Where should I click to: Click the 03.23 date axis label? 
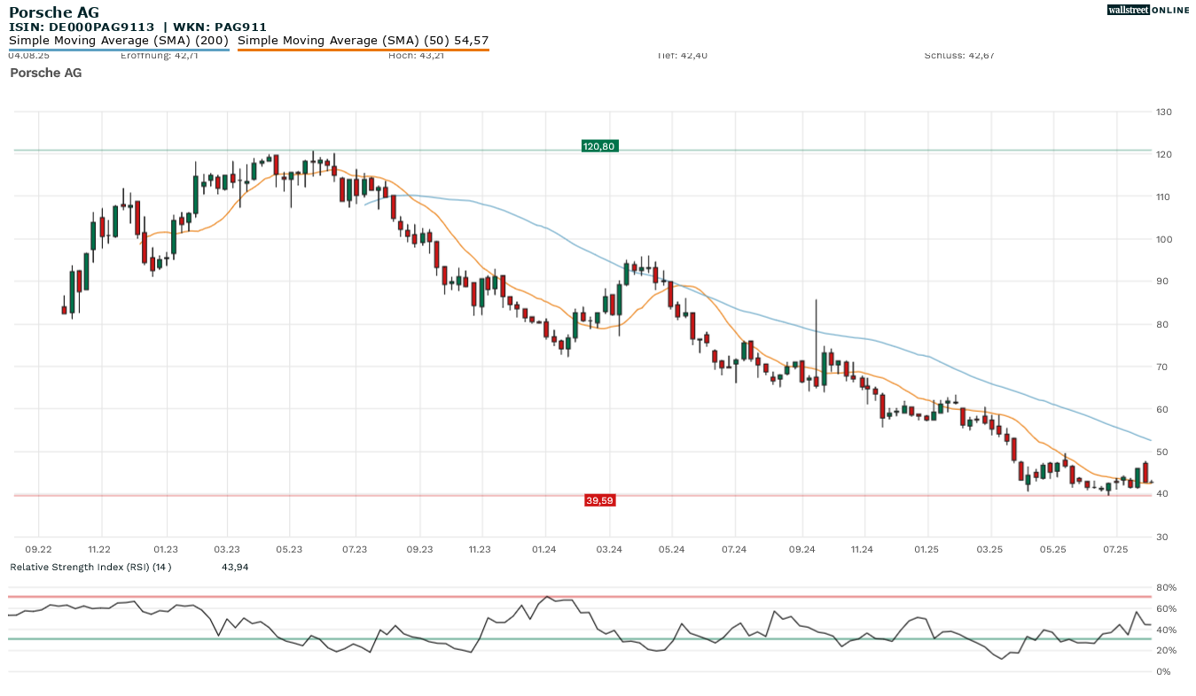[x=227, y=550]
